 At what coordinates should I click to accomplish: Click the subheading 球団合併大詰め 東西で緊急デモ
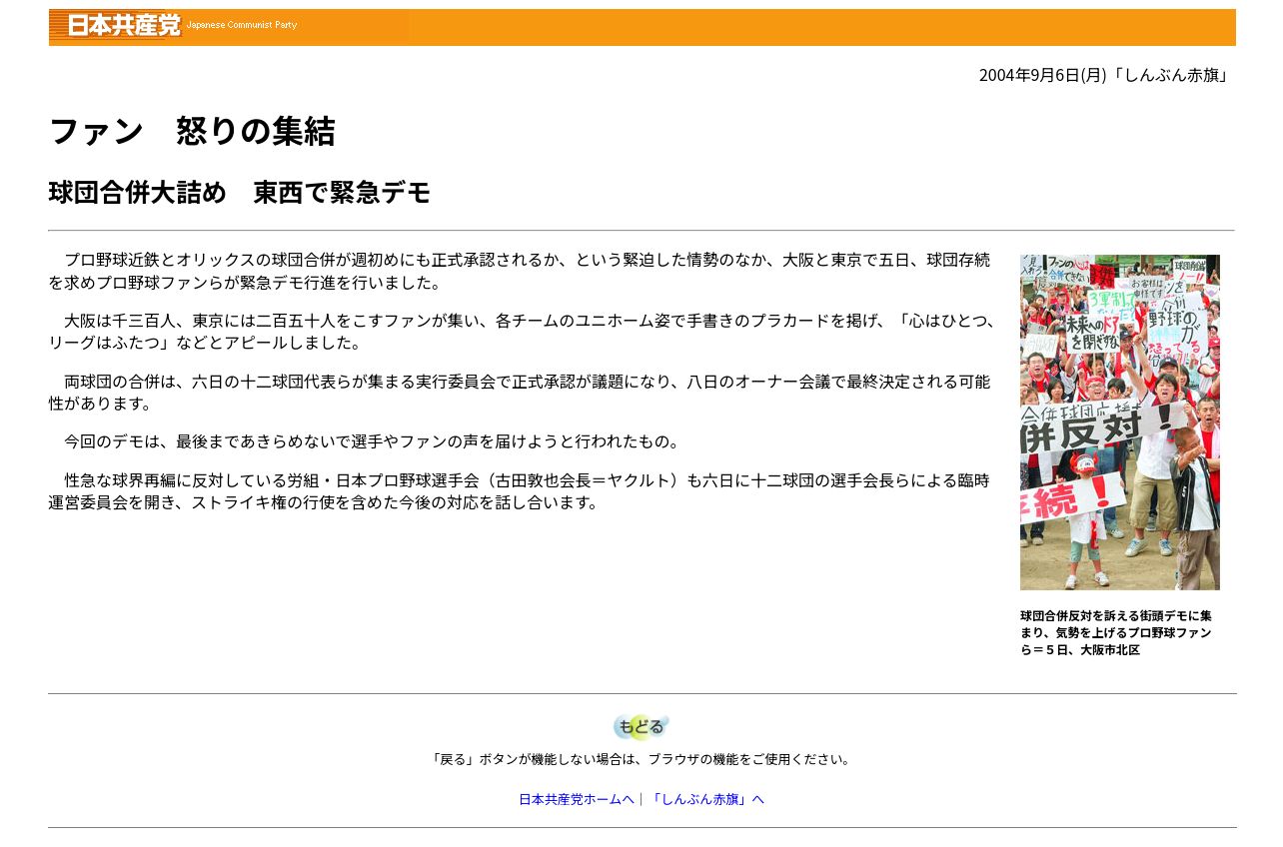tap(239, 192)
